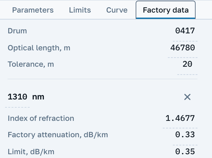Open the Limits tab
The image size is (212, 158).
80,10
